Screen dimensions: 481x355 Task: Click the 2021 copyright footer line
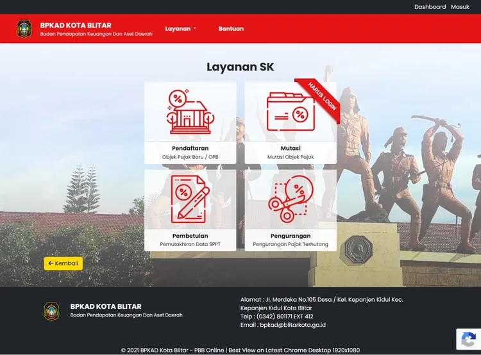[x=240, y=350]
